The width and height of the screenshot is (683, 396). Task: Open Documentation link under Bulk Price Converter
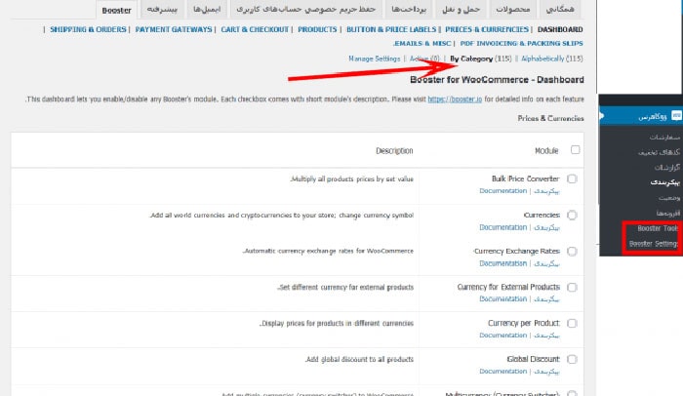click(502, 191)
